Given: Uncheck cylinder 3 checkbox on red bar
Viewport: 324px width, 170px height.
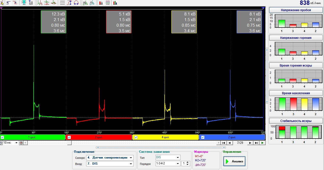Looking at the screenshot, I should point(70,137).
